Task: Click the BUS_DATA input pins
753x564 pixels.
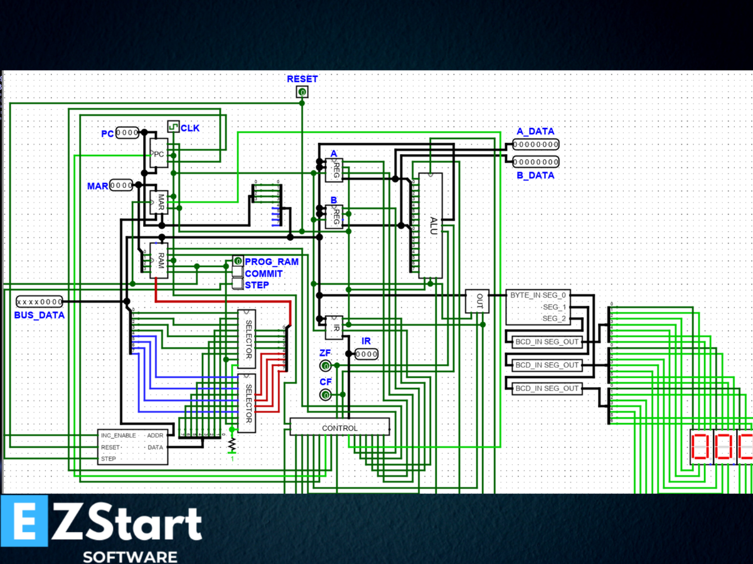Action: tap(39, 301)
